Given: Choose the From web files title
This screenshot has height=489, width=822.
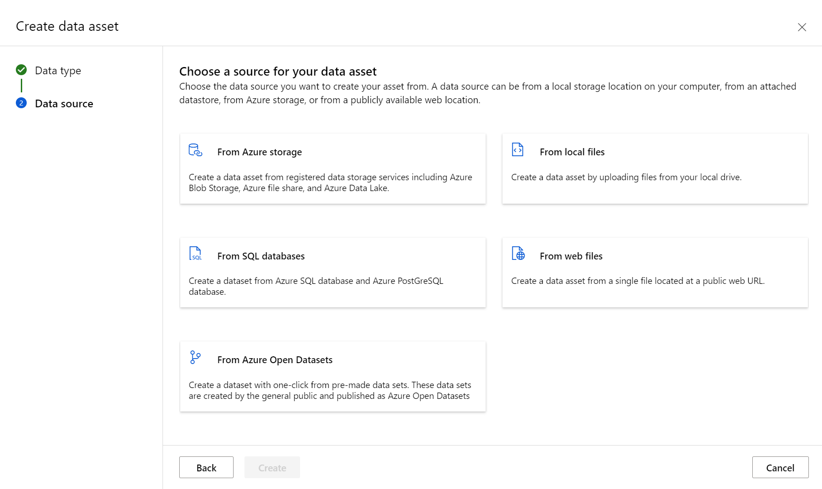Looking at the screenshot, I should coord(571,256).
